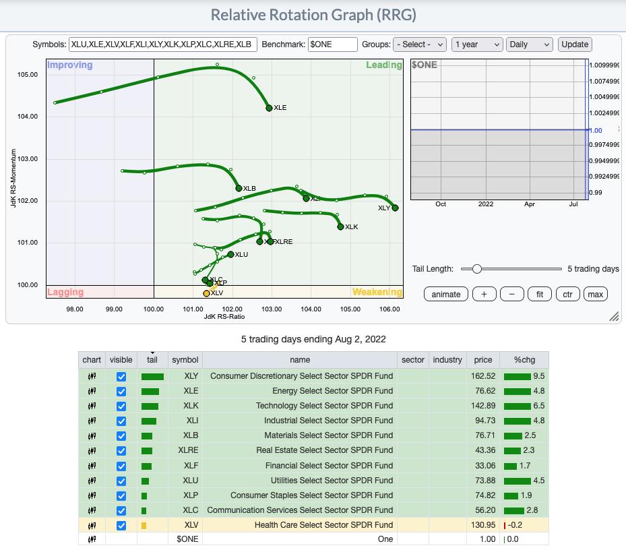
Task: Uncheck visibility for XLE
Action: pos(121,392)
